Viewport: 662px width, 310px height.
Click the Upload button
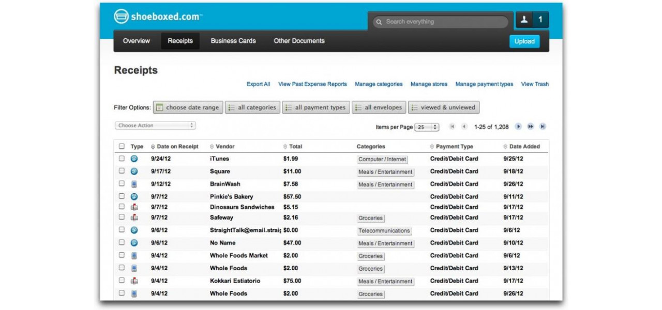tap(524, 41)
